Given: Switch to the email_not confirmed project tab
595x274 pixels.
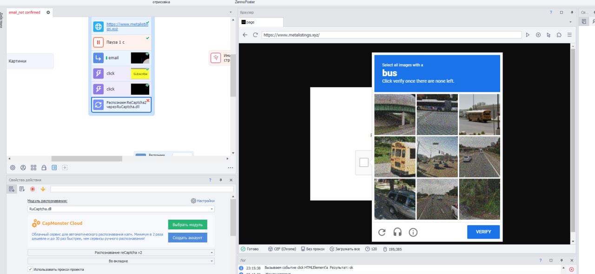Looking at the screenshot, I should click(x=25, y=12).
